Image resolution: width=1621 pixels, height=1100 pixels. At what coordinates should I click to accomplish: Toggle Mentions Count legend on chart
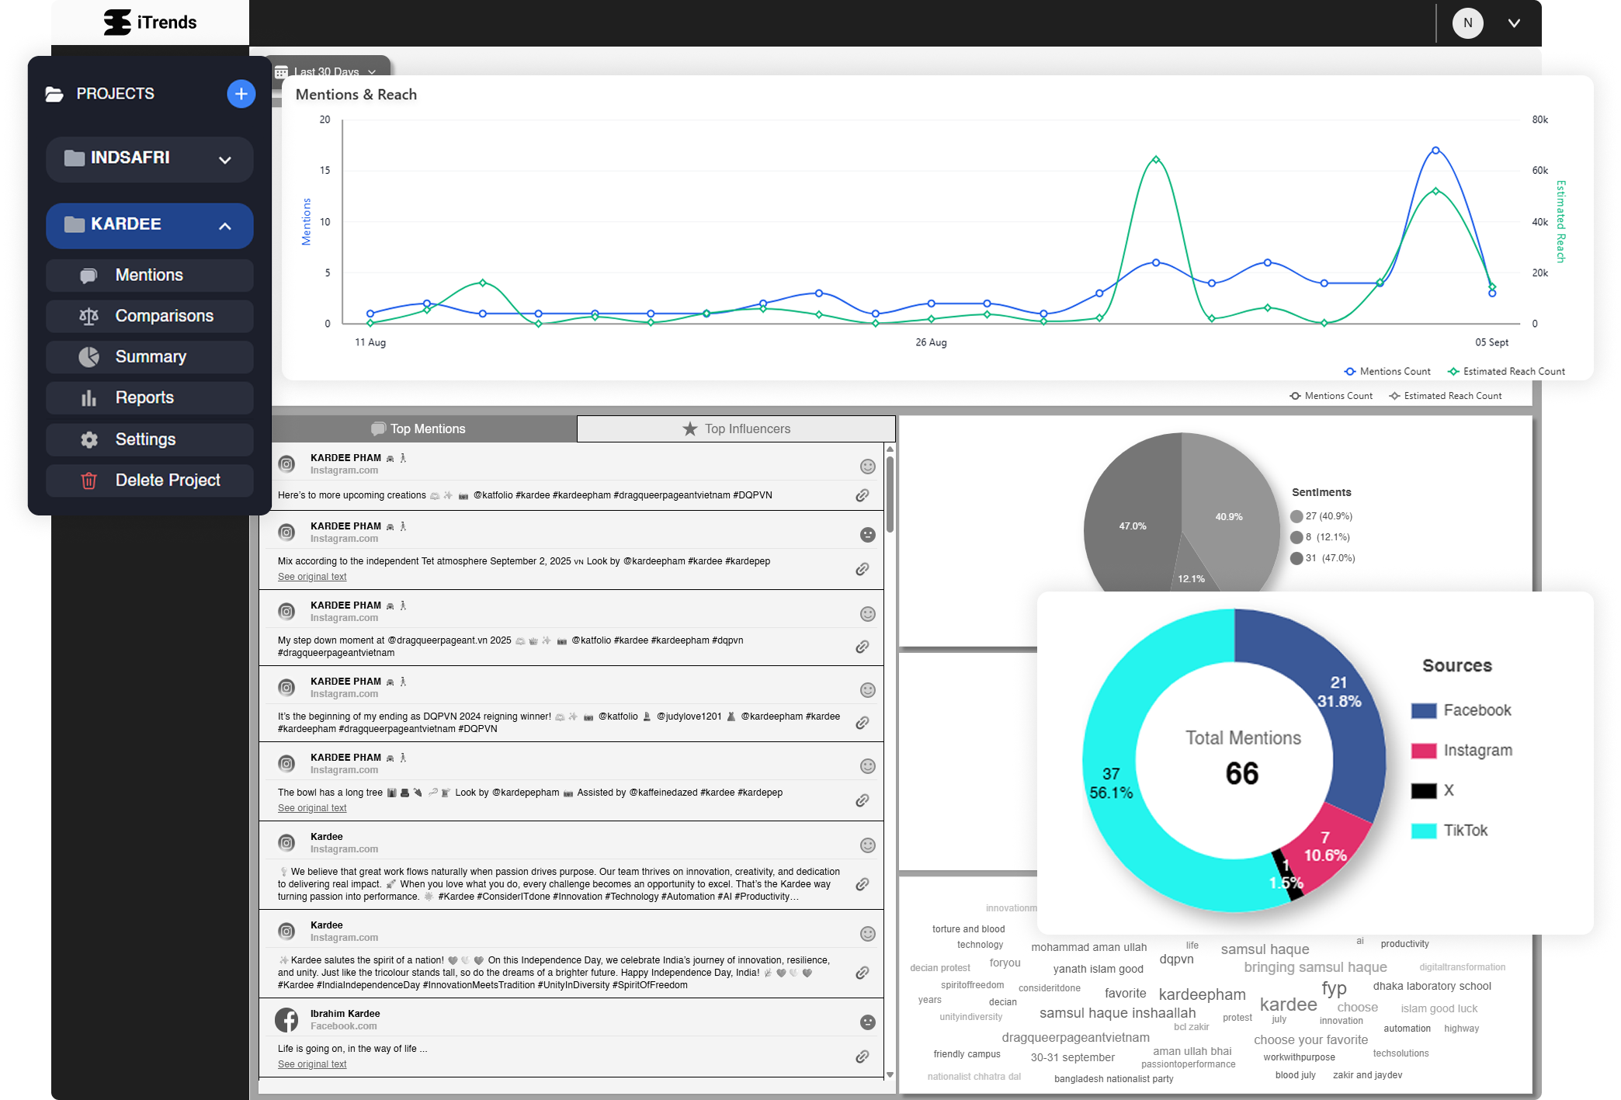coord(1387,372)
